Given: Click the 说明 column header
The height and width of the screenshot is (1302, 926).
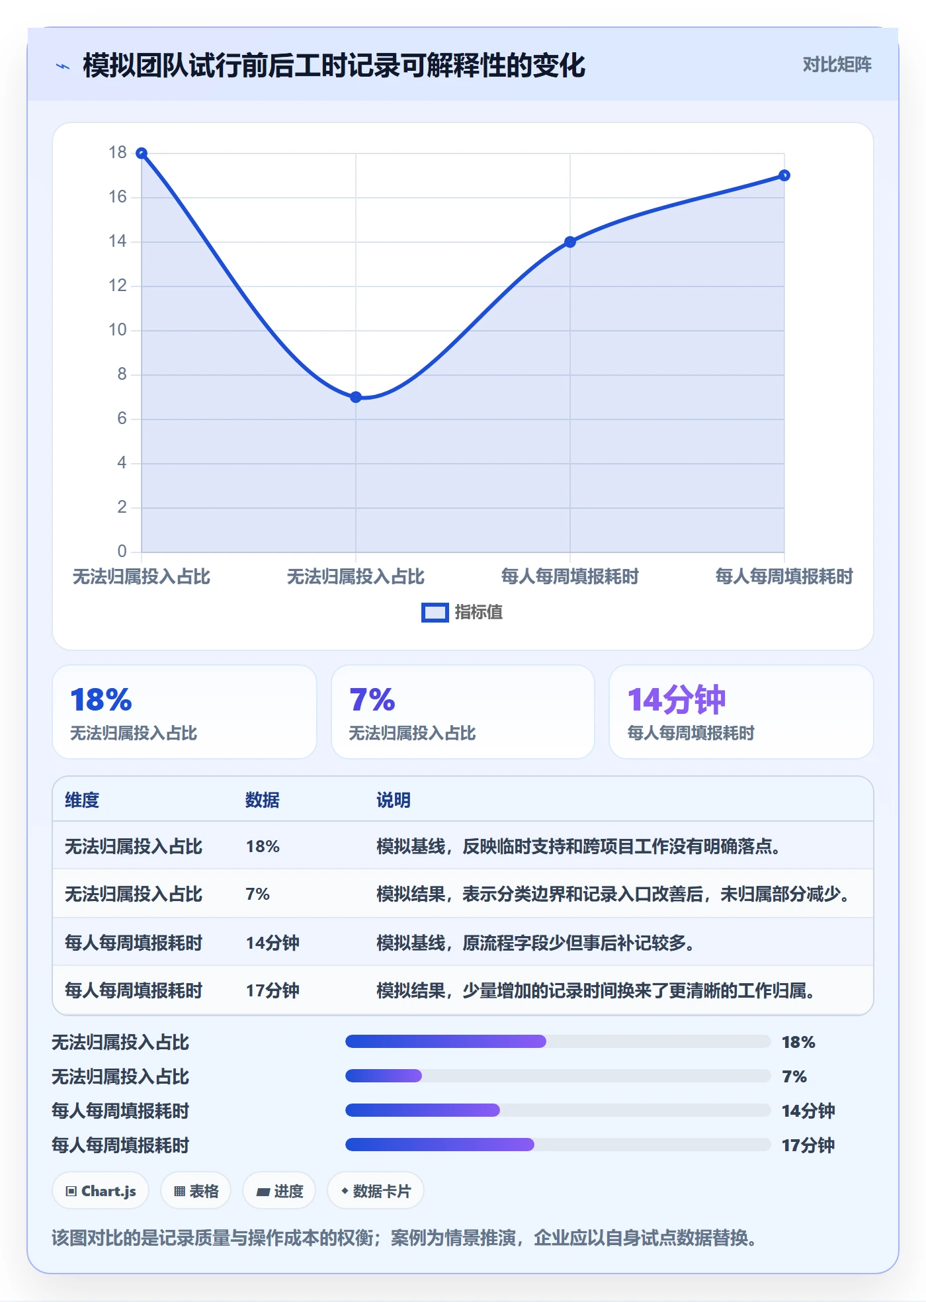Looking at the screenshot, I should 394,800.
